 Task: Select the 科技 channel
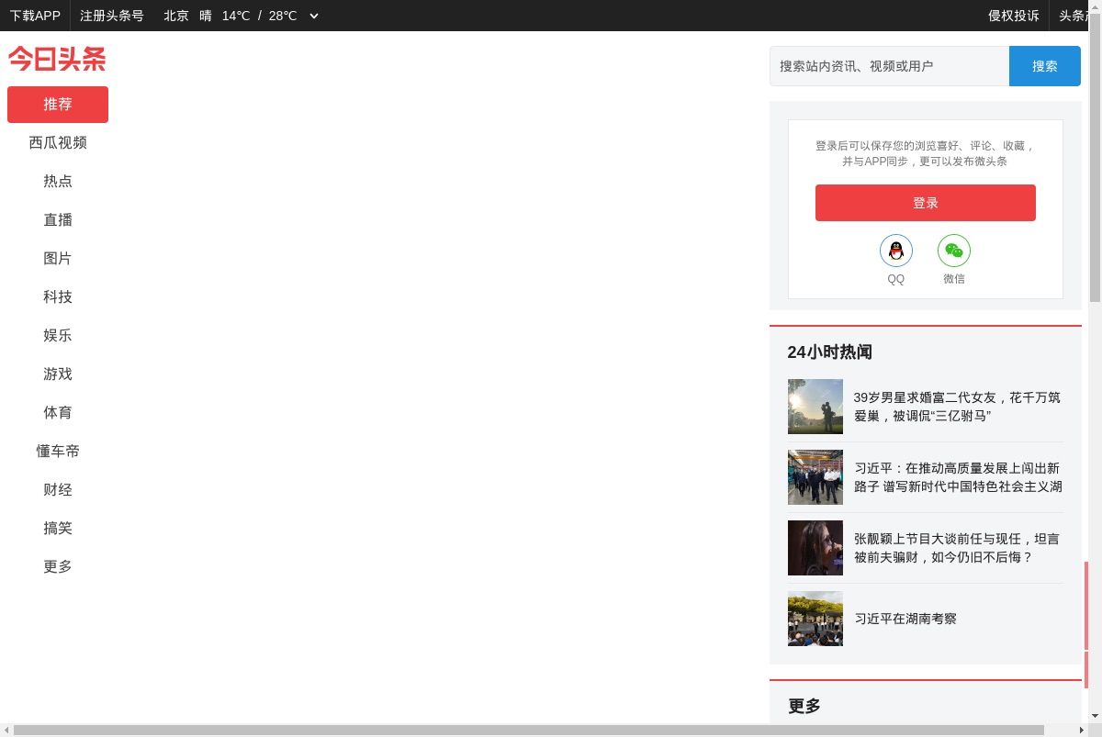58,297
